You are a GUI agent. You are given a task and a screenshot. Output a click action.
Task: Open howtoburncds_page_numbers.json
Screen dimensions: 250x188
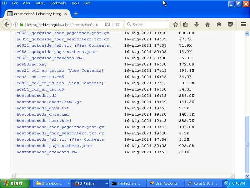(54, 146)
